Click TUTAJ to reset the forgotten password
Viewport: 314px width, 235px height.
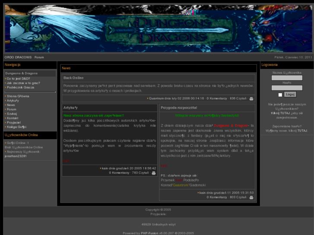pyautogui.click(x=302, y=131)
